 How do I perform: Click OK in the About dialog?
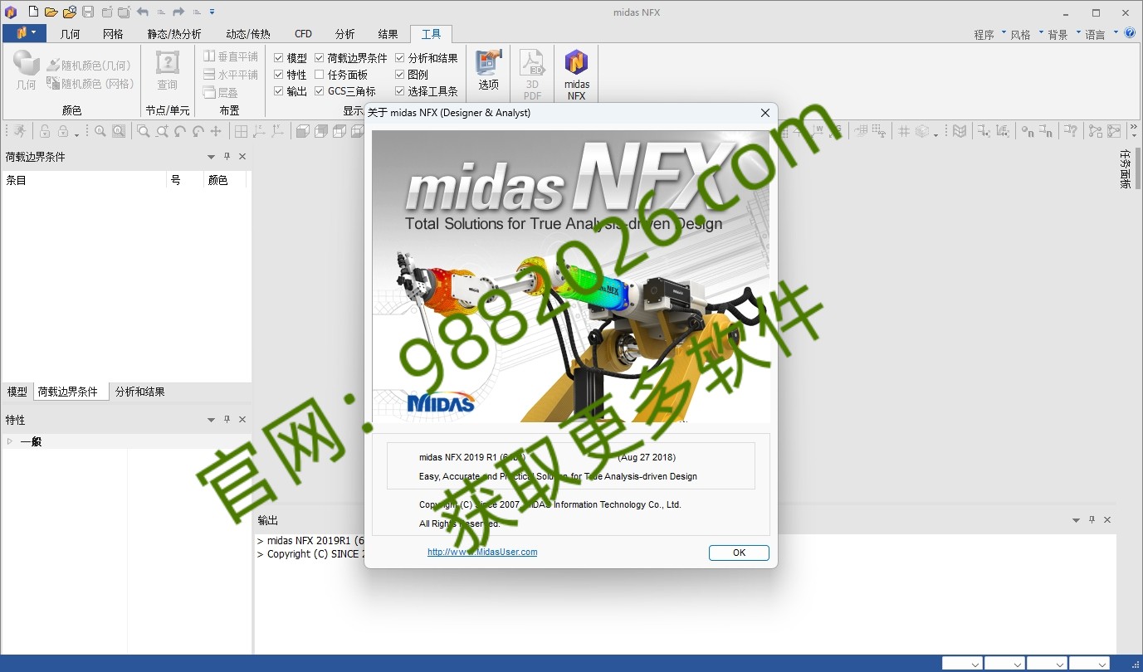[739, 553]
